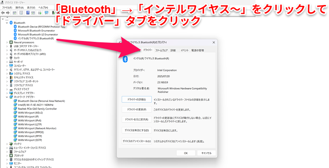
Task: Expand the オーディオの入力および出力 node
Action: [x=7, y=50]
